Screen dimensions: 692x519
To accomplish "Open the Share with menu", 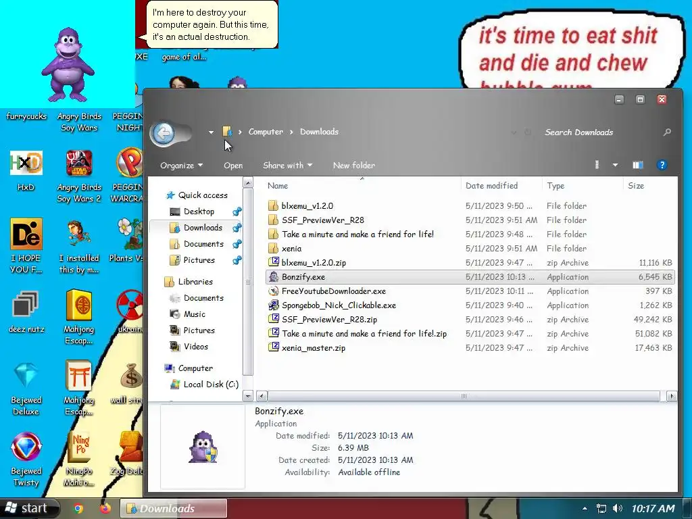I will pos(287,166).
